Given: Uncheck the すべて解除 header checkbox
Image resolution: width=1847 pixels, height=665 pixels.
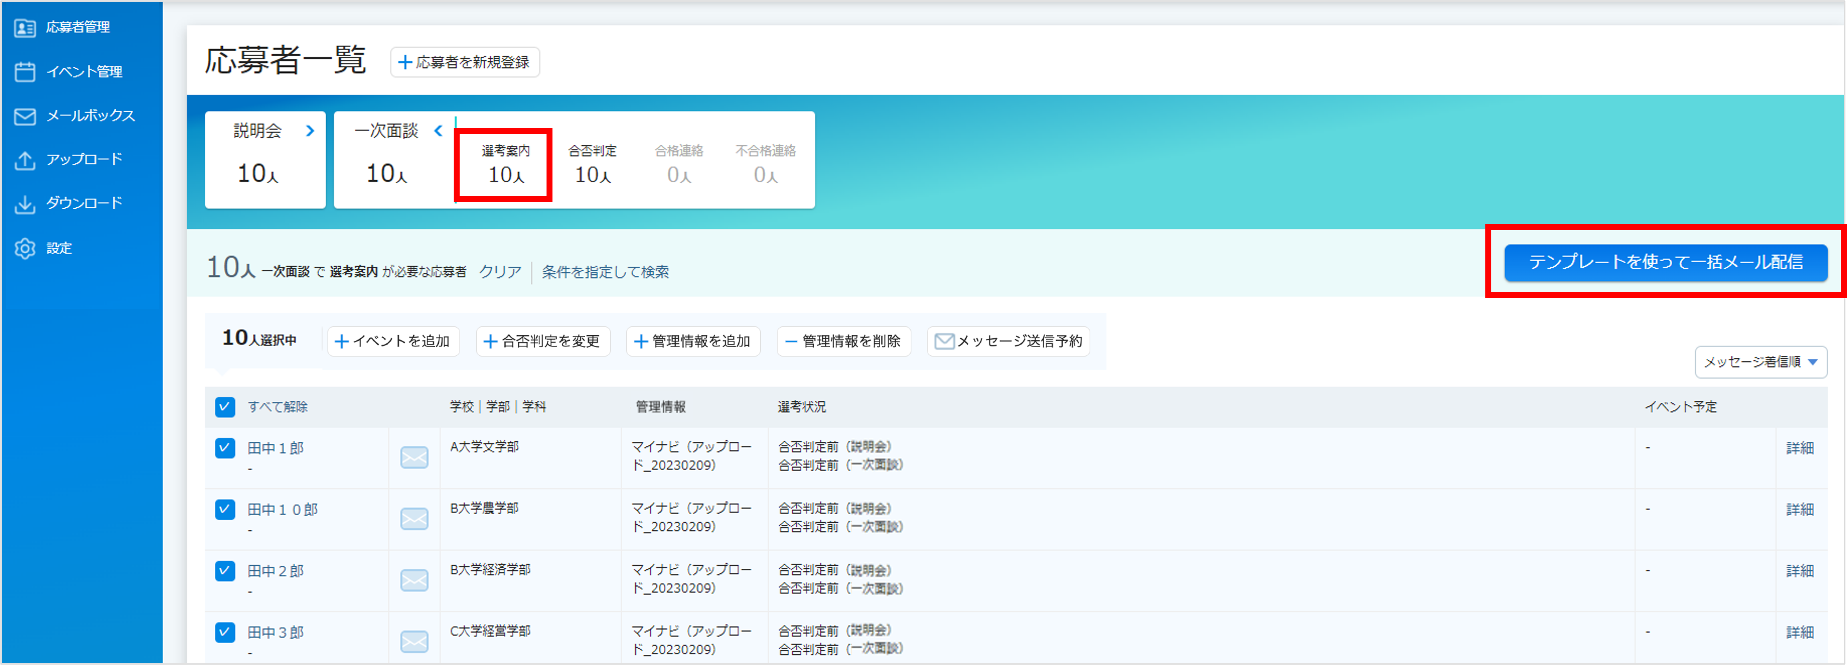Looking at the screenshot, I should (x=225, y=407).
